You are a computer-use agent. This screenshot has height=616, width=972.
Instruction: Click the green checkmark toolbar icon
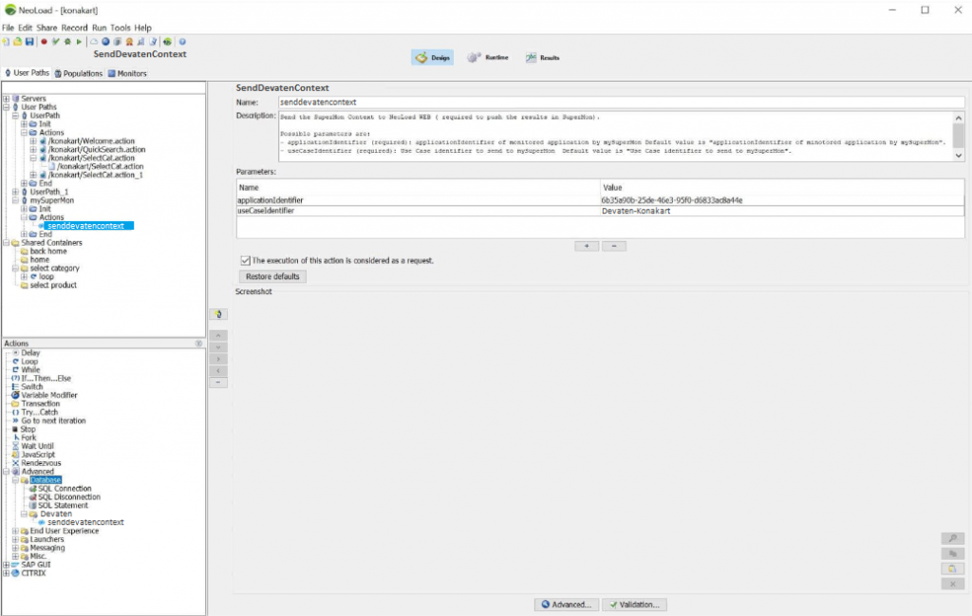pyautogui.click(x=56, y=42)
